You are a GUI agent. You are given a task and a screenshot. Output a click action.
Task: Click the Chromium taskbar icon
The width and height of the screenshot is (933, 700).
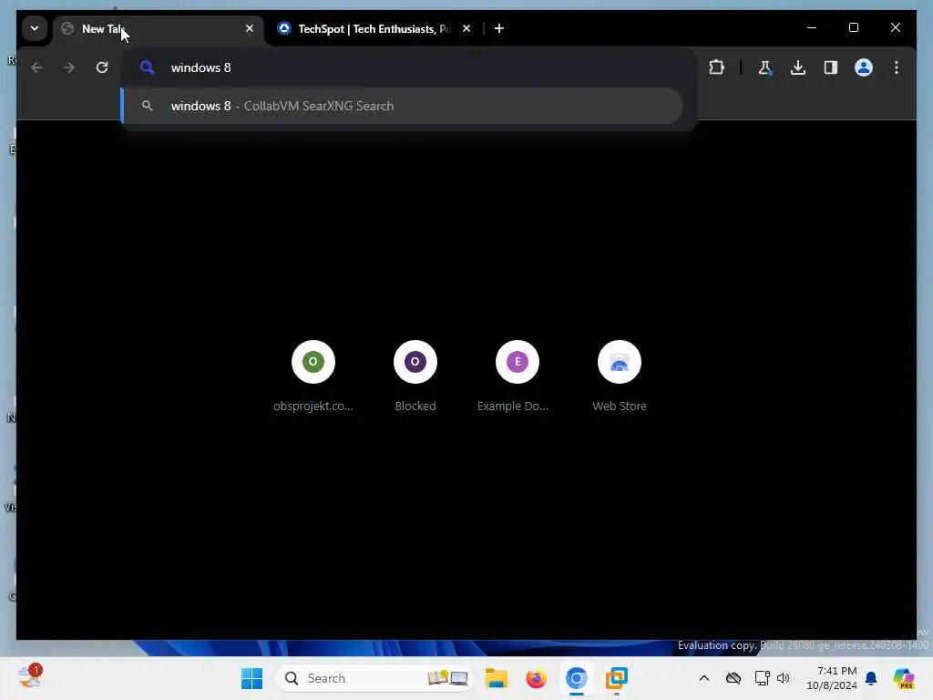pos(577,678)
